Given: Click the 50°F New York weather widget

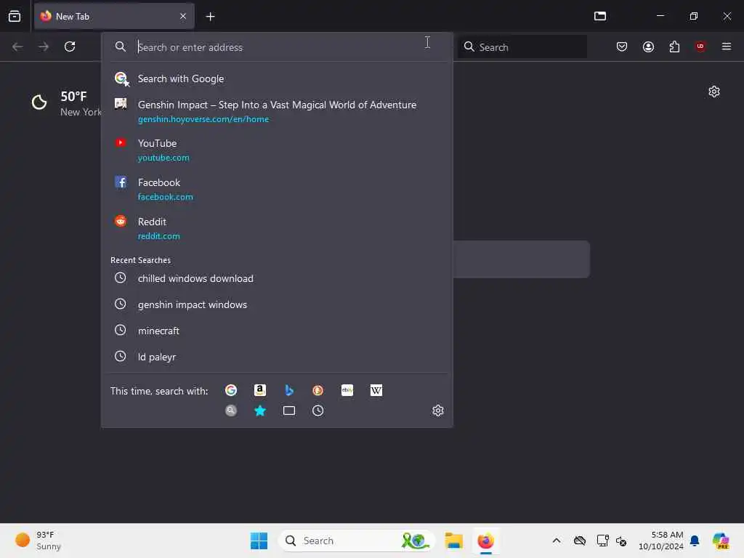Looking at the screenshot, I should (66, 103).
